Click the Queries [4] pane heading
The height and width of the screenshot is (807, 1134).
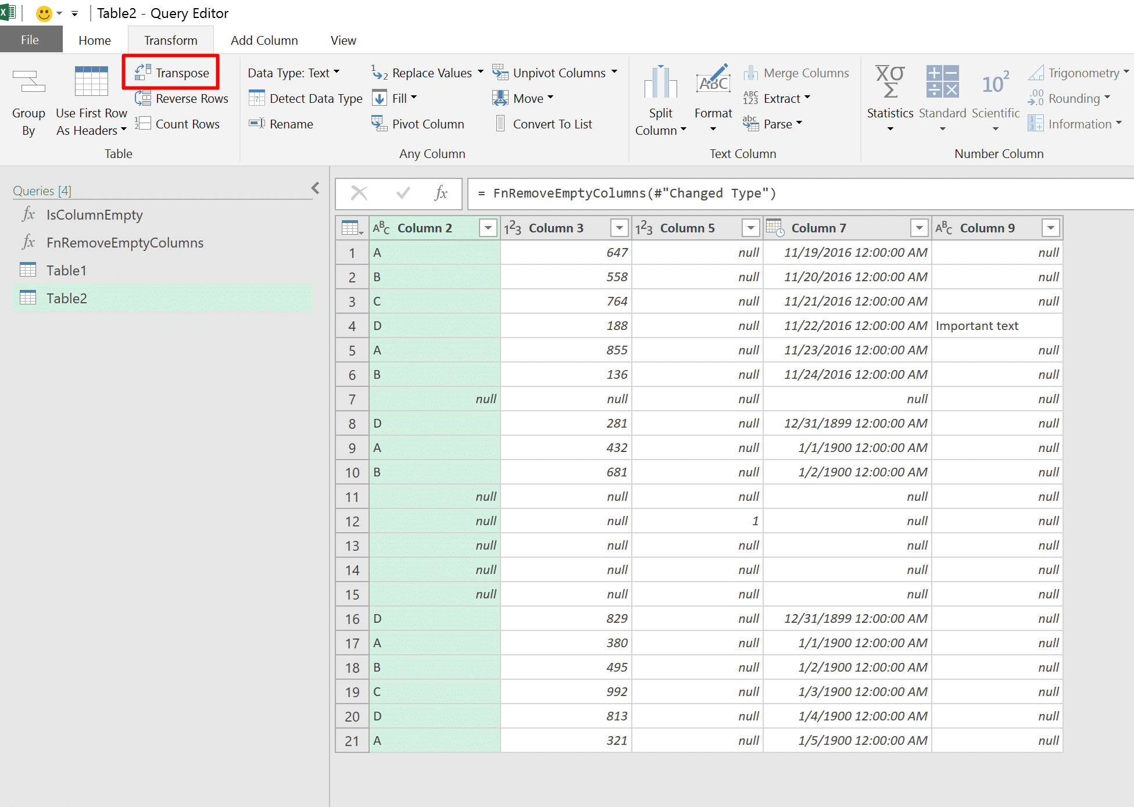tap(42, 191)
